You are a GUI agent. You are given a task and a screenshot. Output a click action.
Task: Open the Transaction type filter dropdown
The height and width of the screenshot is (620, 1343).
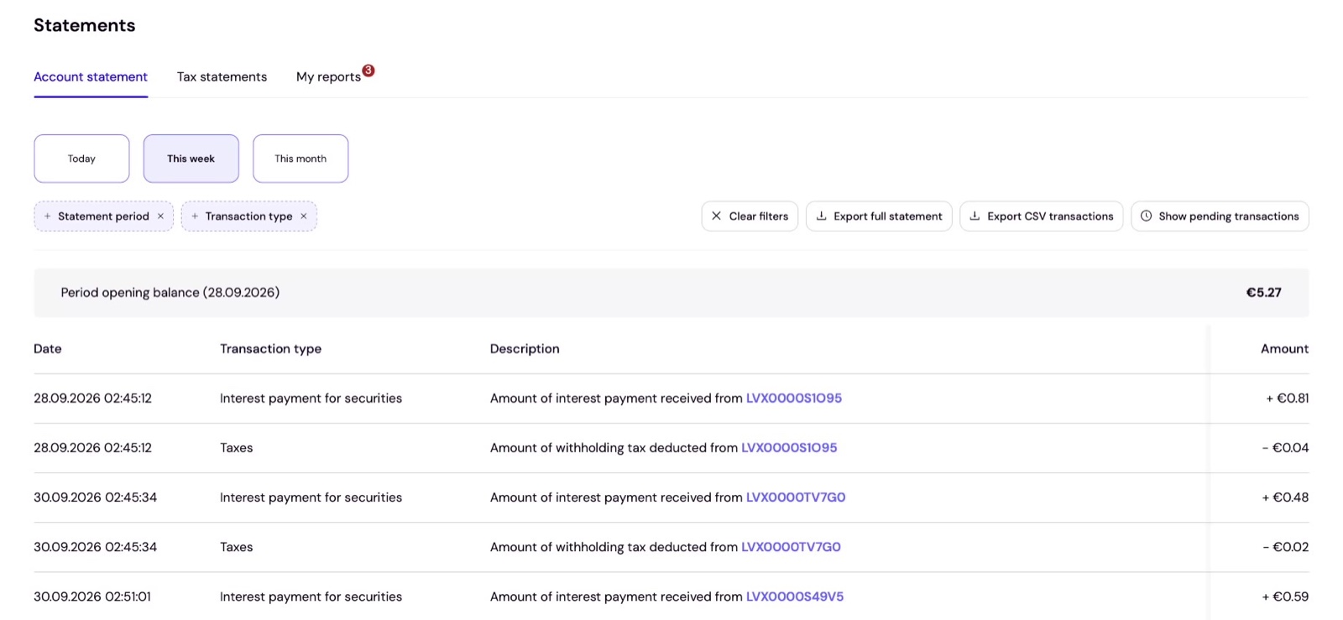point(248,216)
